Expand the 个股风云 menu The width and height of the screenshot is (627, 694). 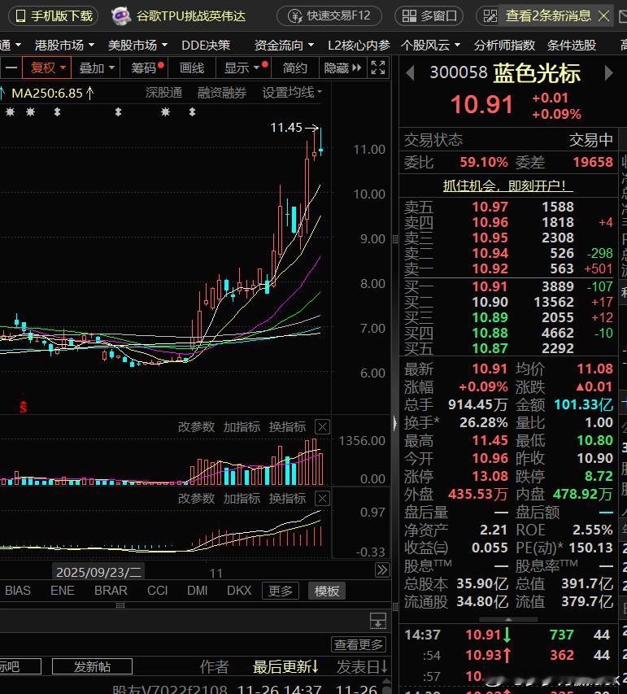(430, 45)
